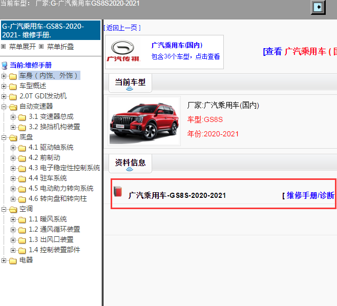This screenshot has height=306, width=337.
Task: Click the red book icon for GS8S manual
Action: [x=118, y=191]
